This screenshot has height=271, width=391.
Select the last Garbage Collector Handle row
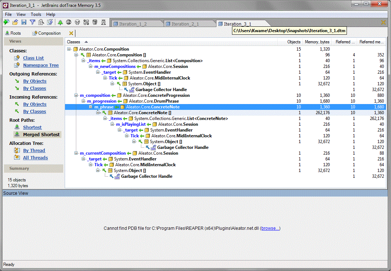225,176
